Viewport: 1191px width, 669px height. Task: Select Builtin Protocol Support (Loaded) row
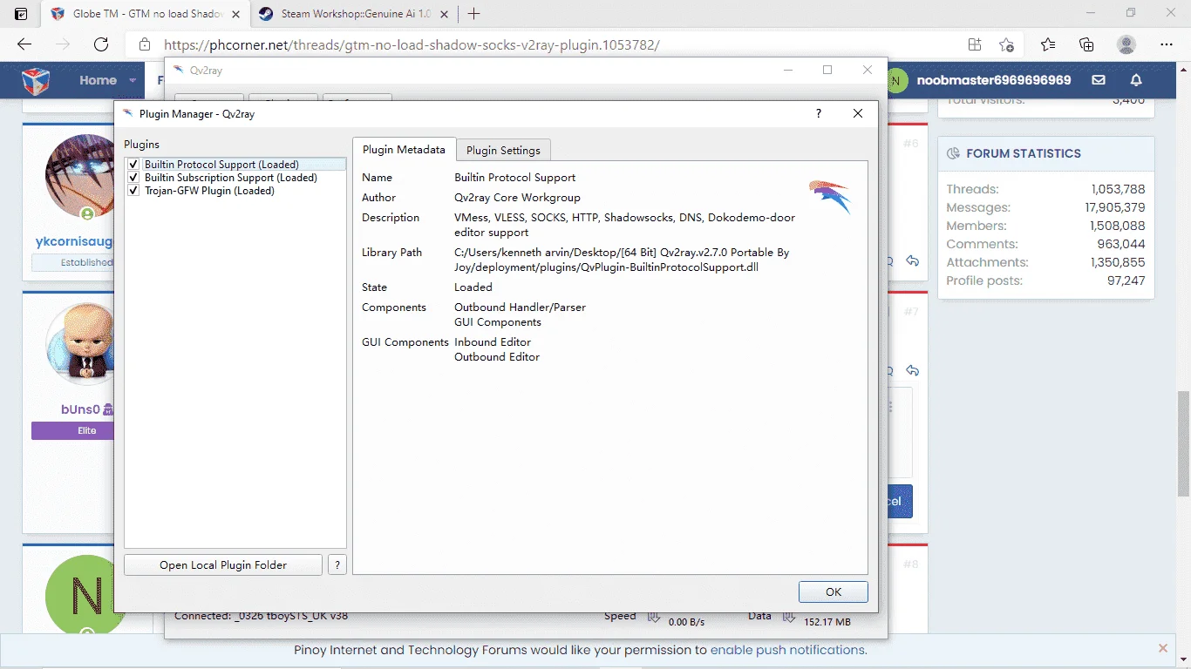point(235,165)
